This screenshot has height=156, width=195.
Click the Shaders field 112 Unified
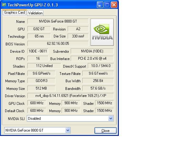point(44,66)
